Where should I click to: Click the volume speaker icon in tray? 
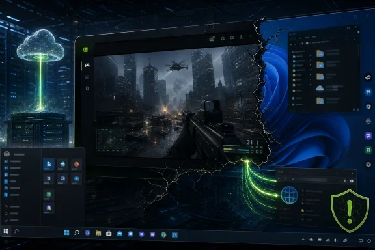pos(336,240)
